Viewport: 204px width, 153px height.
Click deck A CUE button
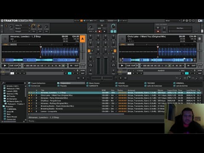click(x=11, y=65)
